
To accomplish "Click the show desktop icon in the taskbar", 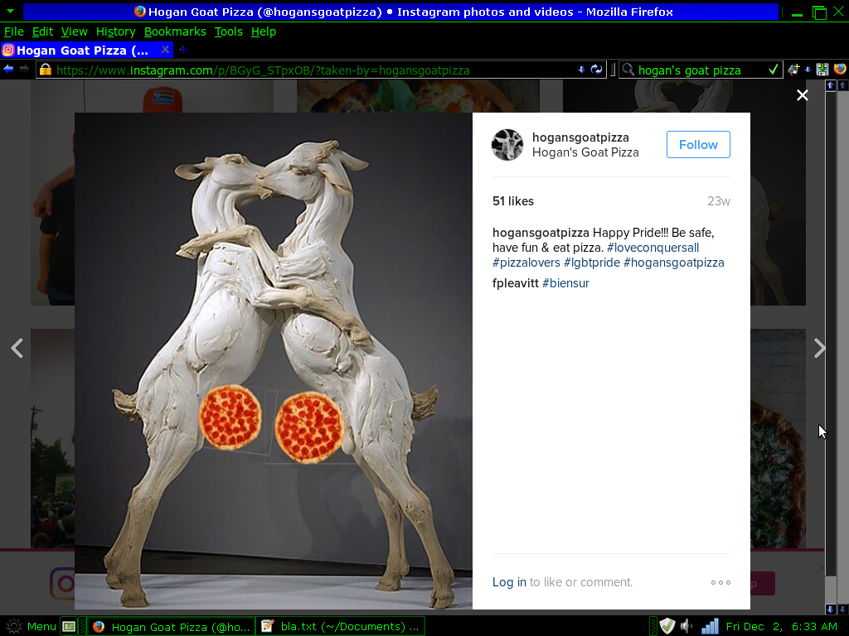I will tap(69, 626).
